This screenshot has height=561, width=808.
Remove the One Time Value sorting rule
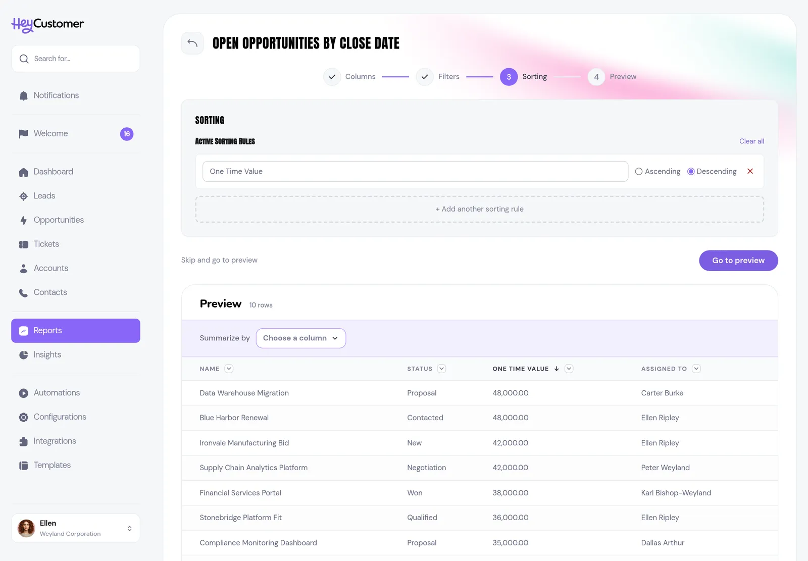tap(750, 171)
